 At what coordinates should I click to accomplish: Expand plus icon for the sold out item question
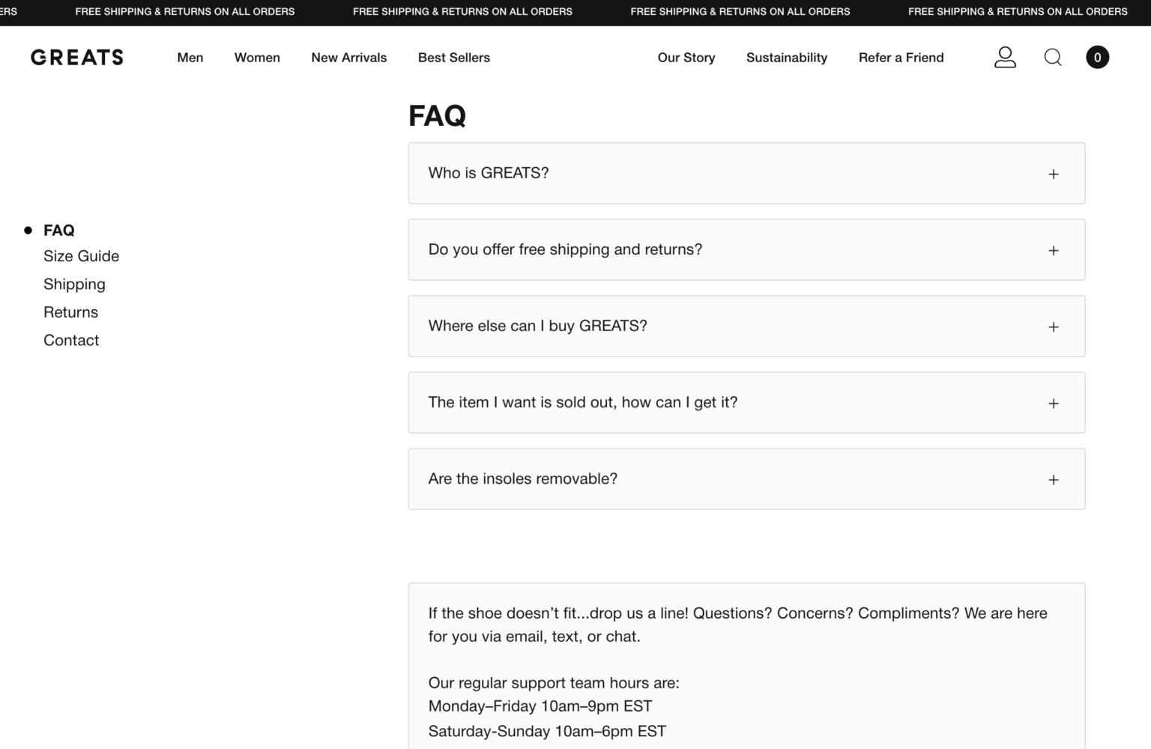pyautogui.click(x=1054, y=403)
